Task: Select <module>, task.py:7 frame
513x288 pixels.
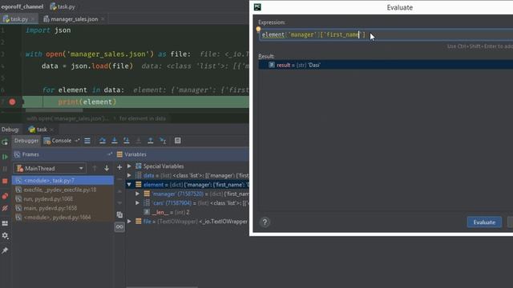Action: click(63, 180)
